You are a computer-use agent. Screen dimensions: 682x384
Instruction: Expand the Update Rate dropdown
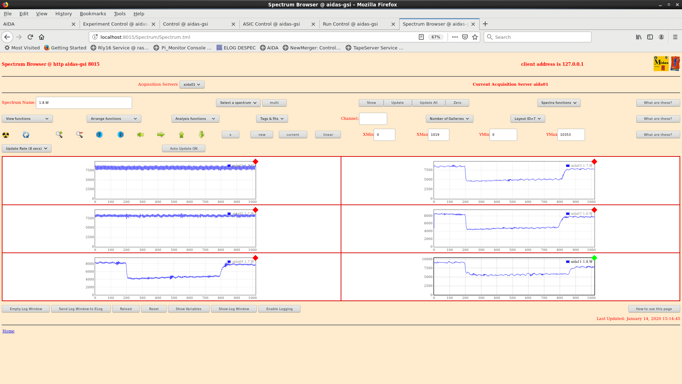coord(27,149)
